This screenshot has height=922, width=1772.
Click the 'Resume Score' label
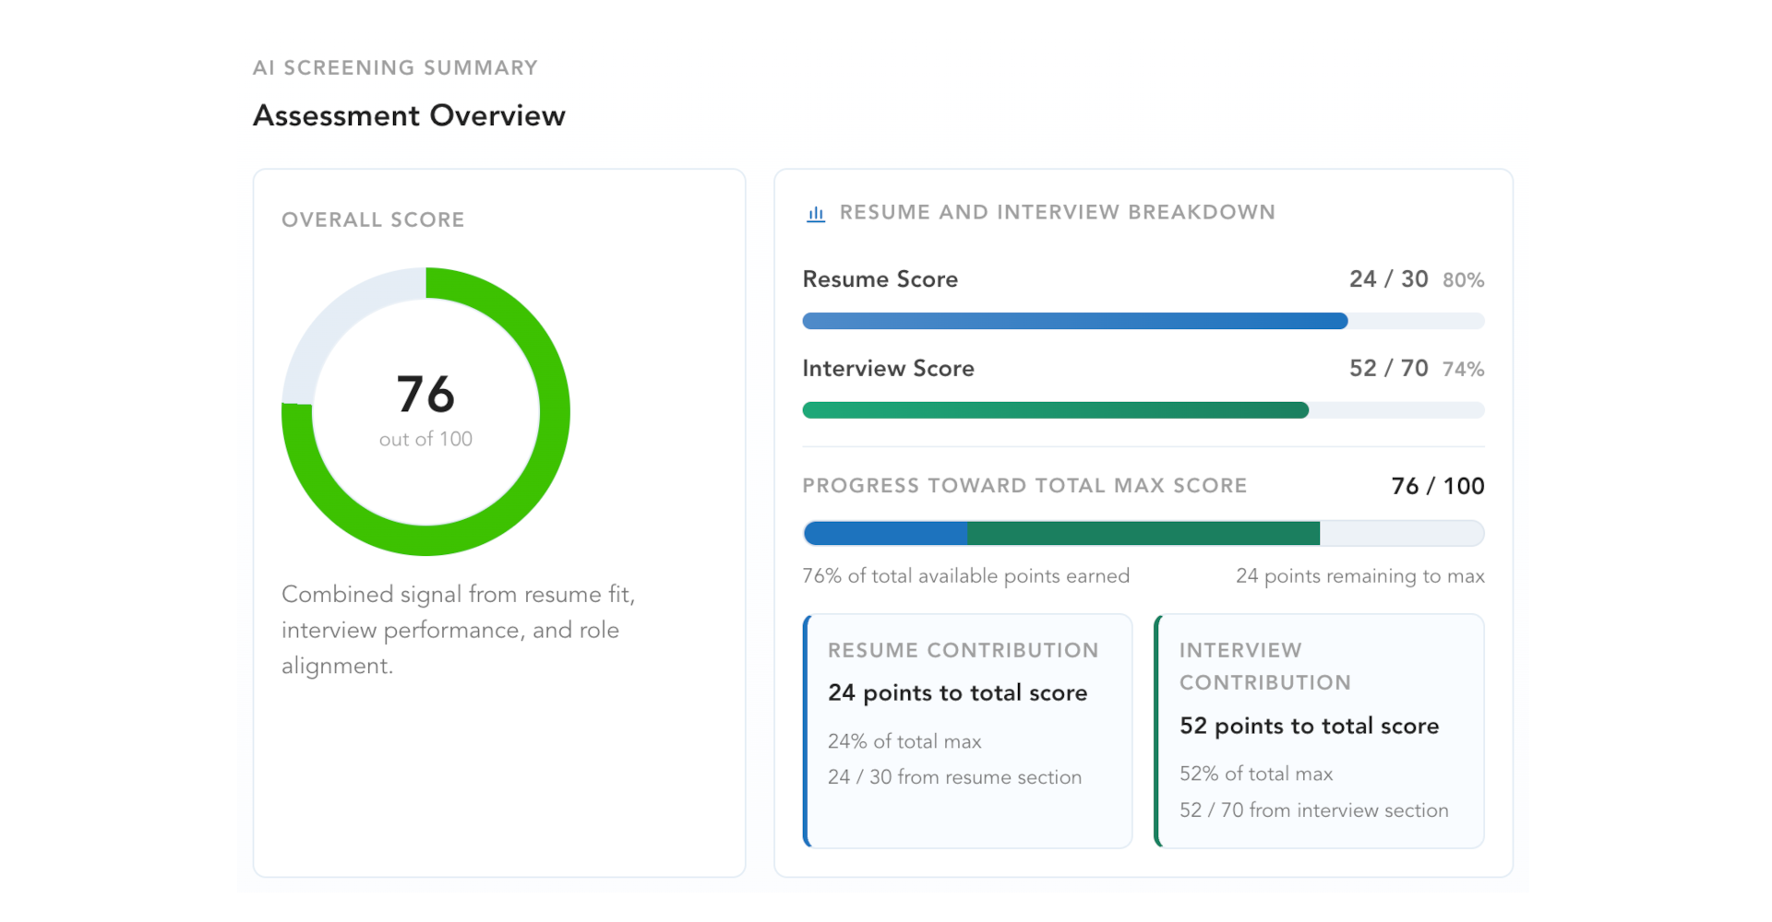click(x=880, y=279)
